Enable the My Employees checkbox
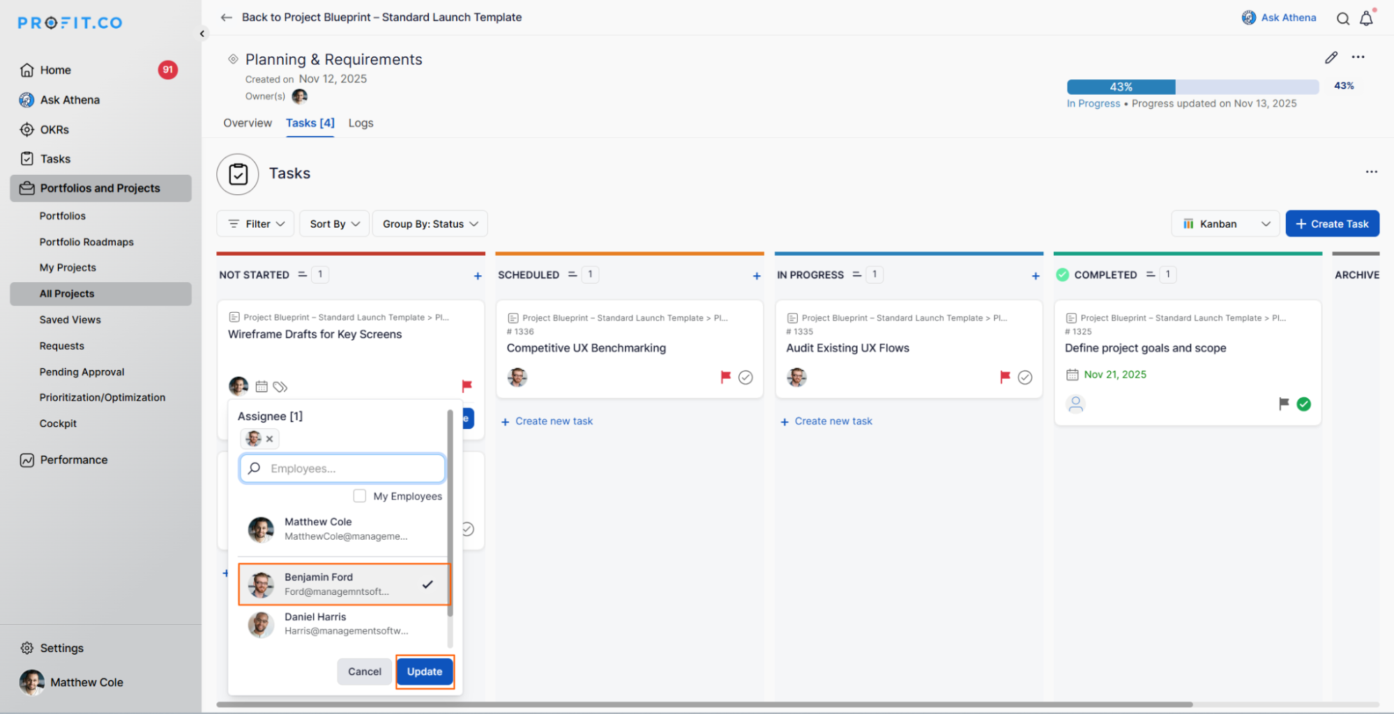This screenshot has width=1394, height=714. click(360, 496)
